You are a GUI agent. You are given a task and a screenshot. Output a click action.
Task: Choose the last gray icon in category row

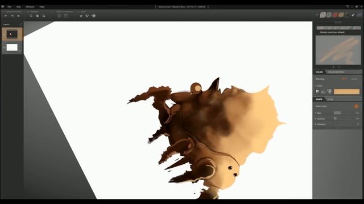click(359, 15)
